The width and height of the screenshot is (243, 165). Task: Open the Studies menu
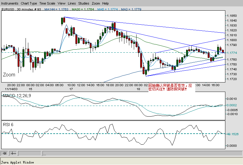click(x=84, y=3)
